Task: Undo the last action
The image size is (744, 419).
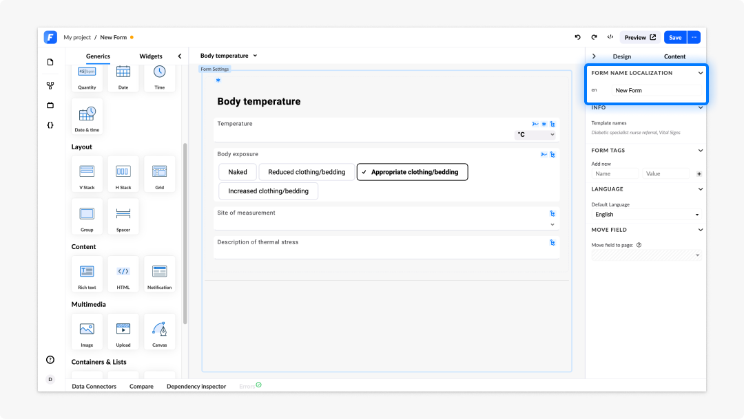Action: [577, 37]
